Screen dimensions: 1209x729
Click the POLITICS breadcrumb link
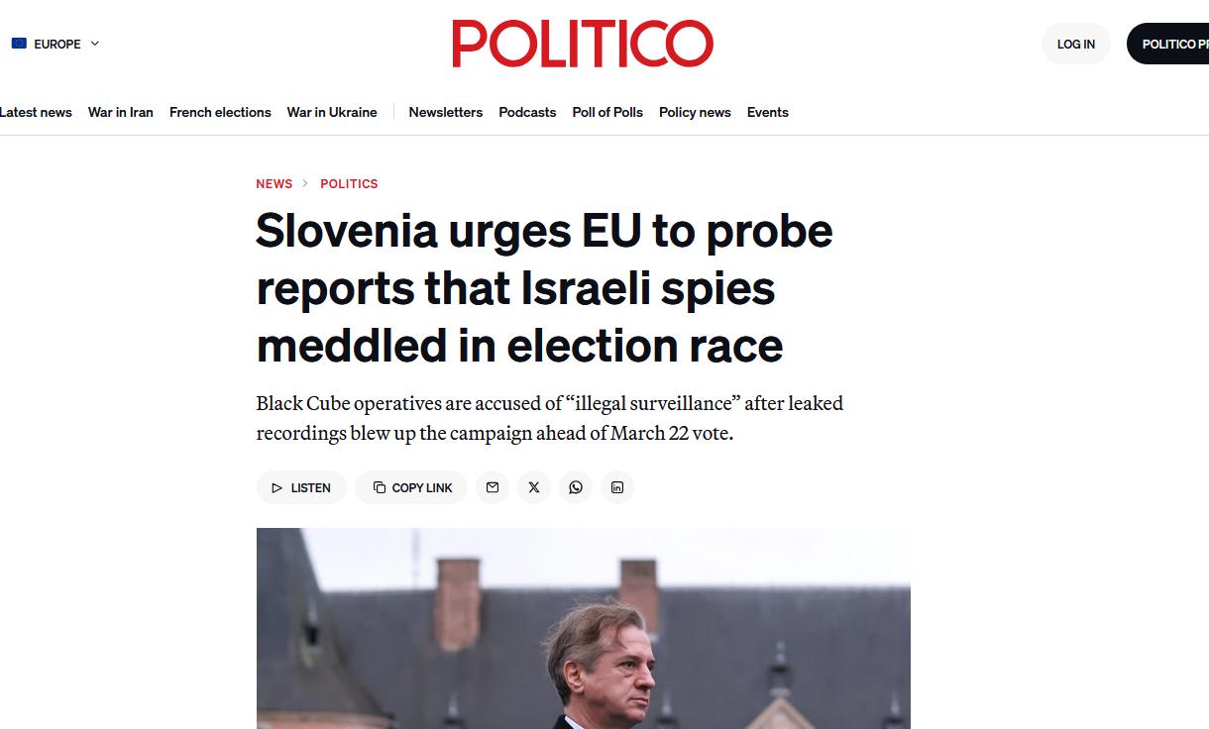click(x=349, y=183)
